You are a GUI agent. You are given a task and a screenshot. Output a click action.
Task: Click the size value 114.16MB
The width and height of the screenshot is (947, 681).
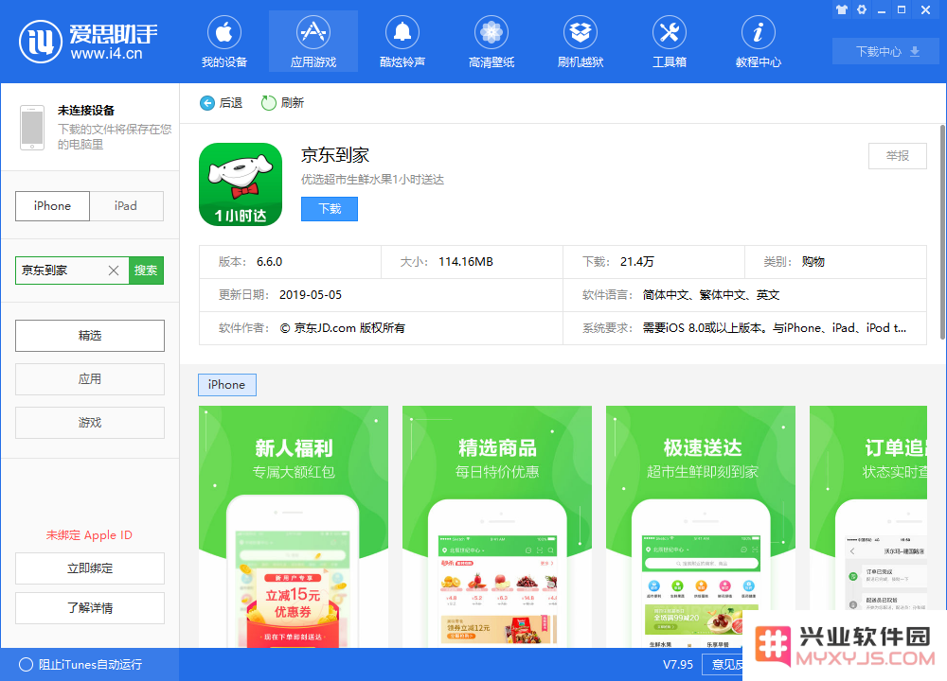pos(466,262)
